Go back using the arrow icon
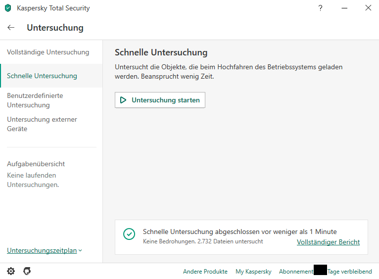 (x=11, y=28)
